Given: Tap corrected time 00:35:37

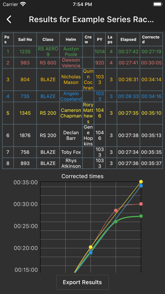Looking at the screenshot, I should pos(151,163).
